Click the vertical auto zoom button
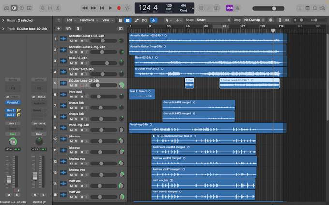 pos(280,20)
